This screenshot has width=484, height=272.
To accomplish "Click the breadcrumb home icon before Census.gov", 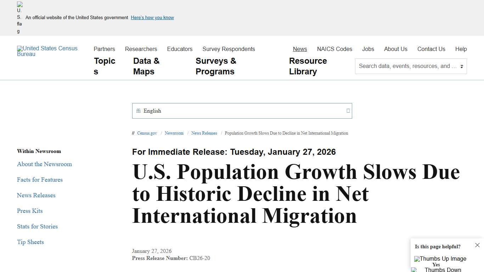I will pos(133,133).
